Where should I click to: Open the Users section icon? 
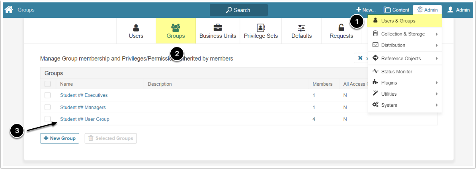(136, 28)
